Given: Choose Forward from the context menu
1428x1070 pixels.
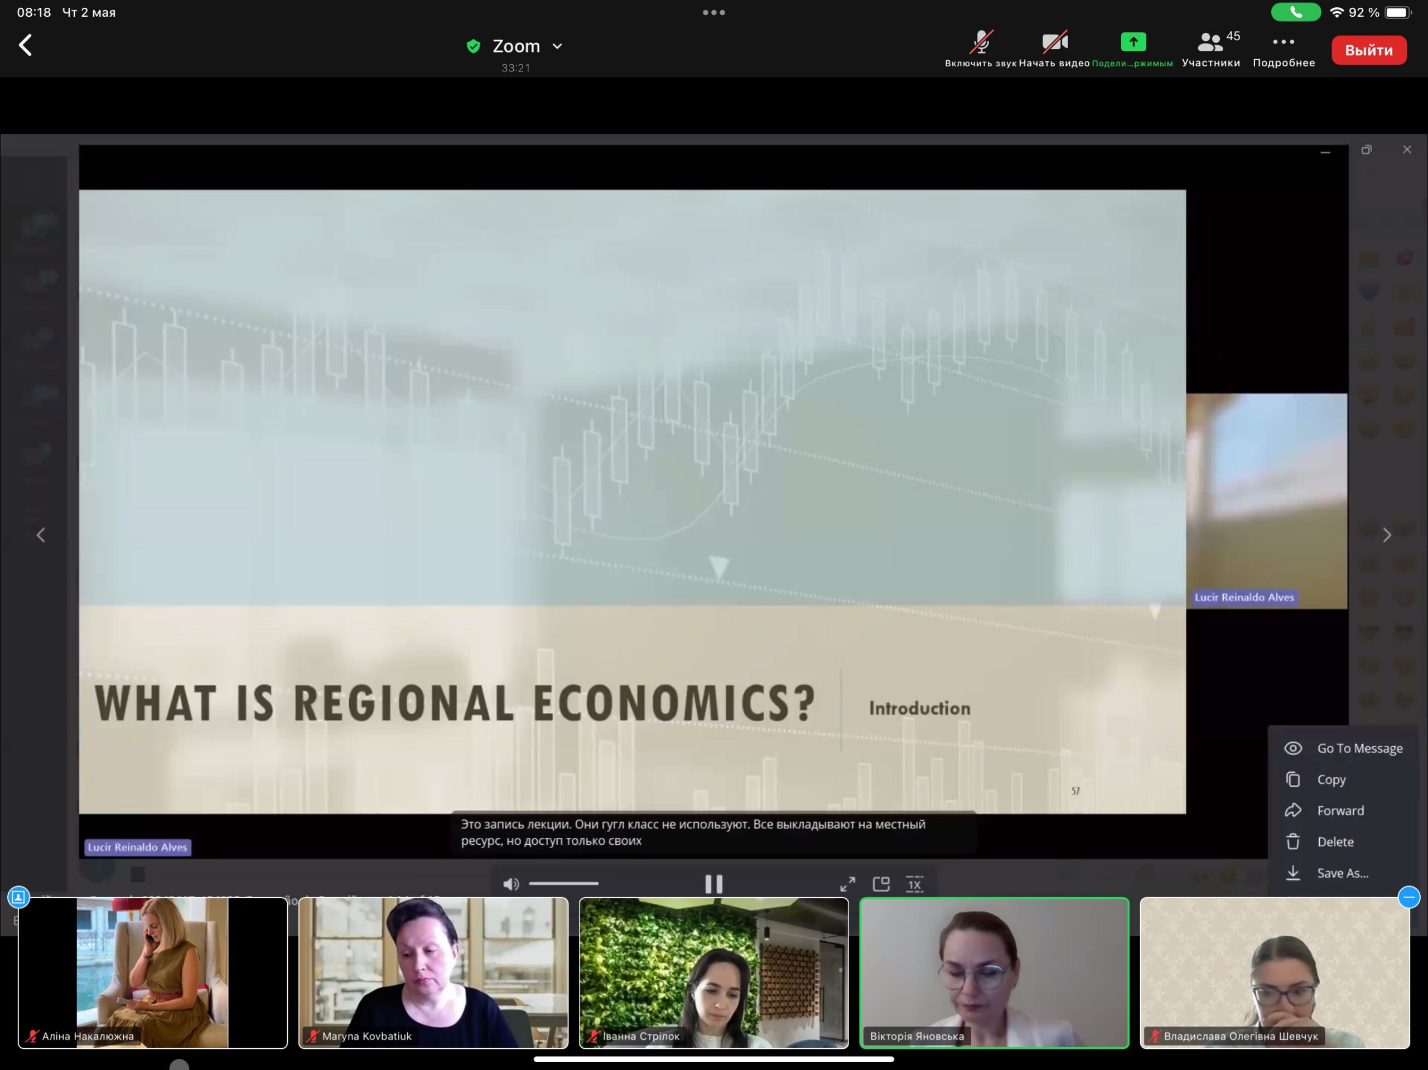Looking at the screenshot, I should tap(1343, 811).
